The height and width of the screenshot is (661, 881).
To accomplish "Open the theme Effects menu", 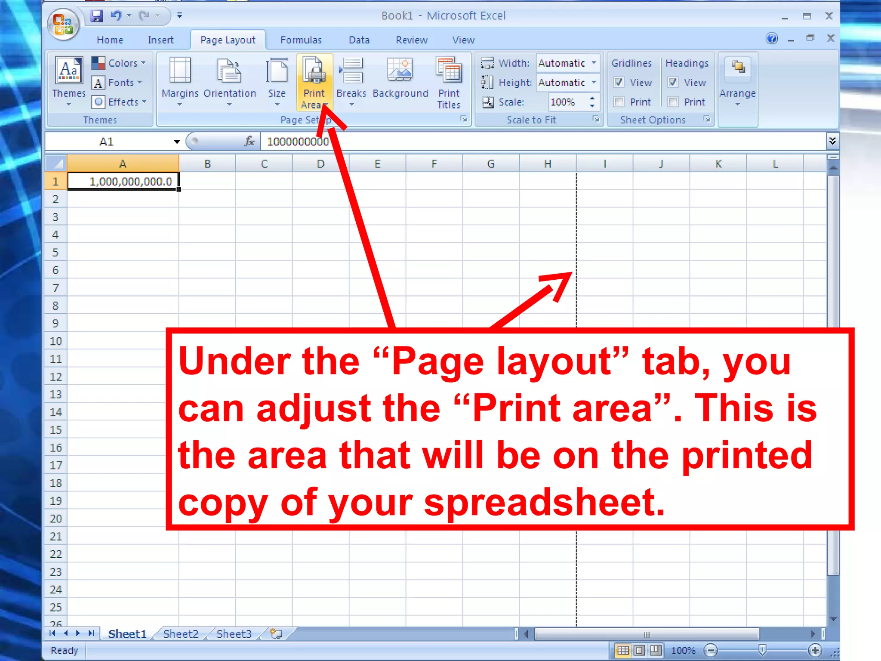I will [x=119, y=102].
